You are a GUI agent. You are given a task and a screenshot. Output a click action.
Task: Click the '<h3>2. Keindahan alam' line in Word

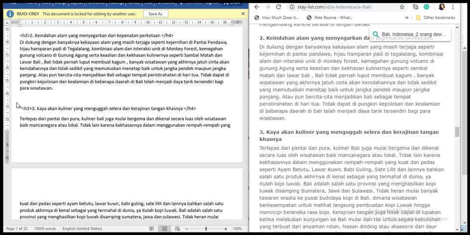[96, 35]
